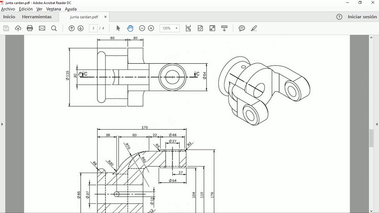Open the Archivo menu

[8, 9]
